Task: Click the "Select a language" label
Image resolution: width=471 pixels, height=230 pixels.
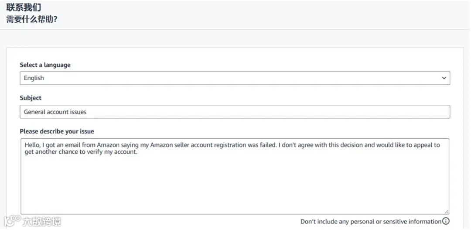Action: point(45,65)
